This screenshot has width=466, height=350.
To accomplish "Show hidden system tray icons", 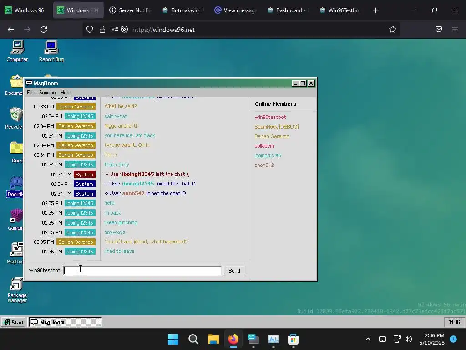I will coord(368,339).
